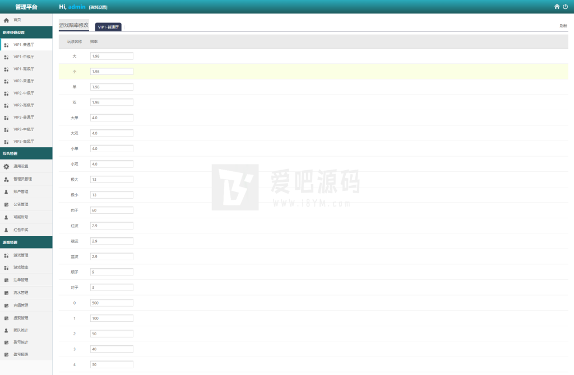Click the list icon beside 流水管理
Image resolution: width=574 pixels, height=375 pixels.
tap(6, 293)
